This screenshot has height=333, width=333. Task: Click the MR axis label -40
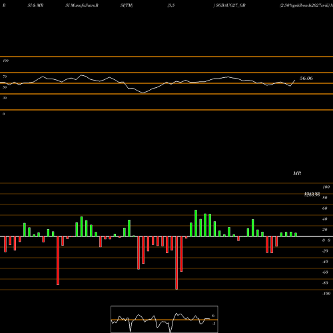click(325, 262)
